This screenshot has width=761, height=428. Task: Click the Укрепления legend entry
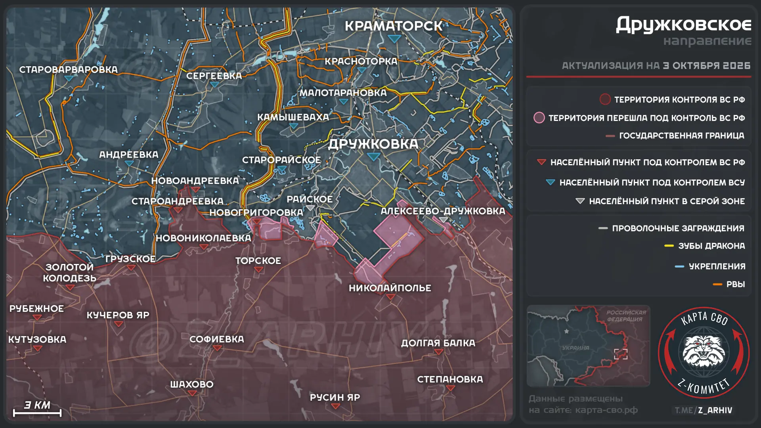tap(710, 266)
